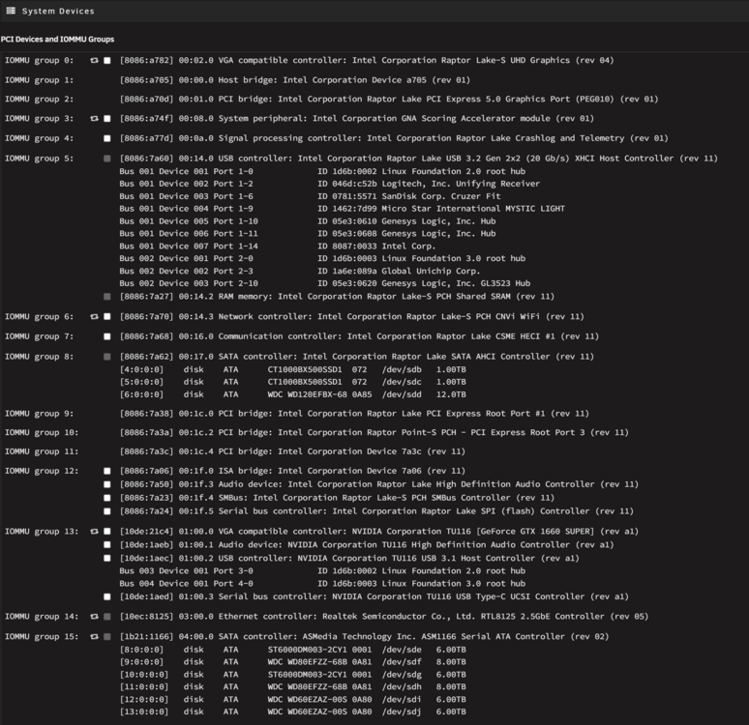749x725 pixels.
Task: Click the Genesys Logic GL3523 Hub row
Action: tap(325, 283)
